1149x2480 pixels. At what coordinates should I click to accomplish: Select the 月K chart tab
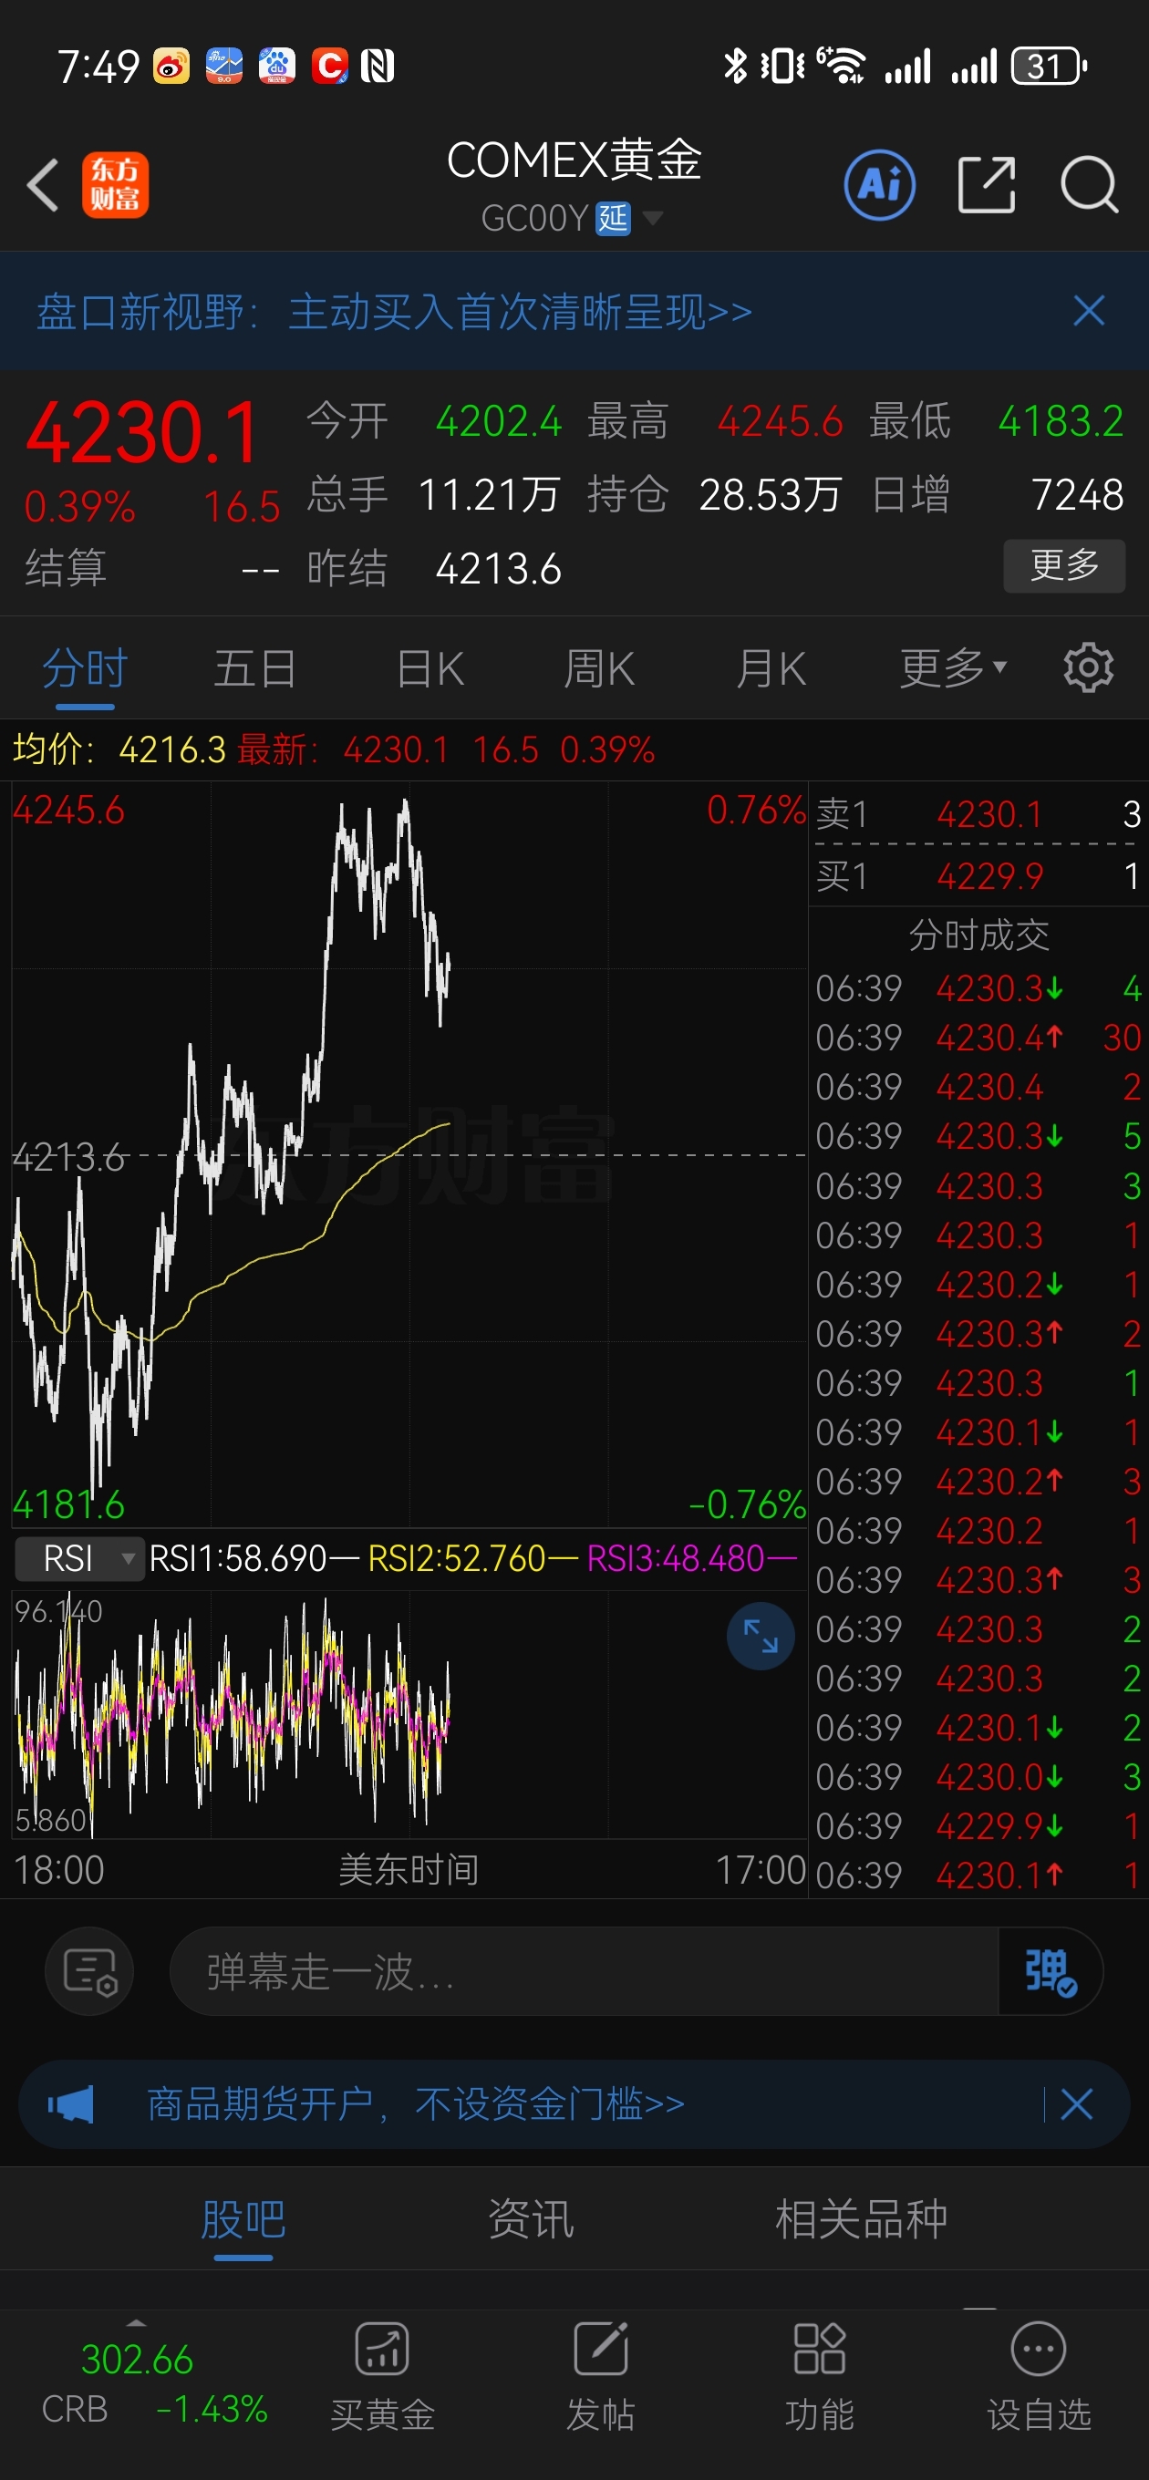coord(771,667)
